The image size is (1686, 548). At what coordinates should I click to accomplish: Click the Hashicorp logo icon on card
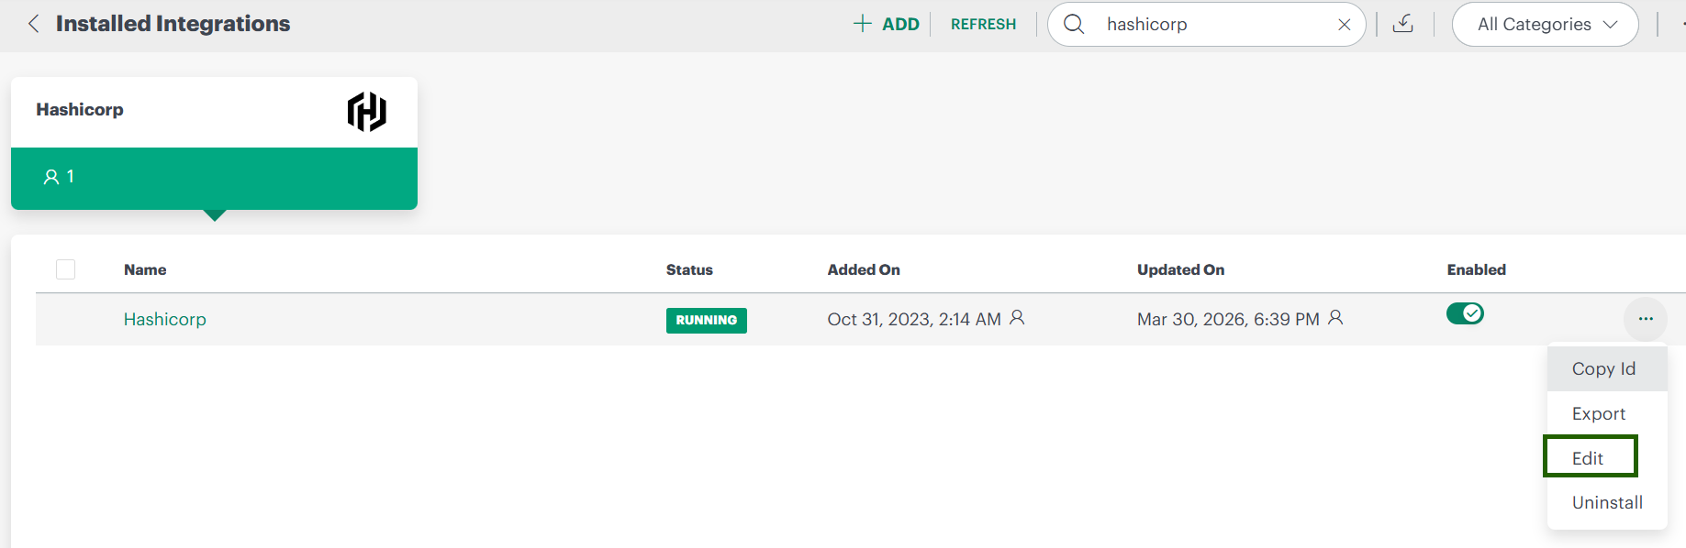[x=366, y=112]
